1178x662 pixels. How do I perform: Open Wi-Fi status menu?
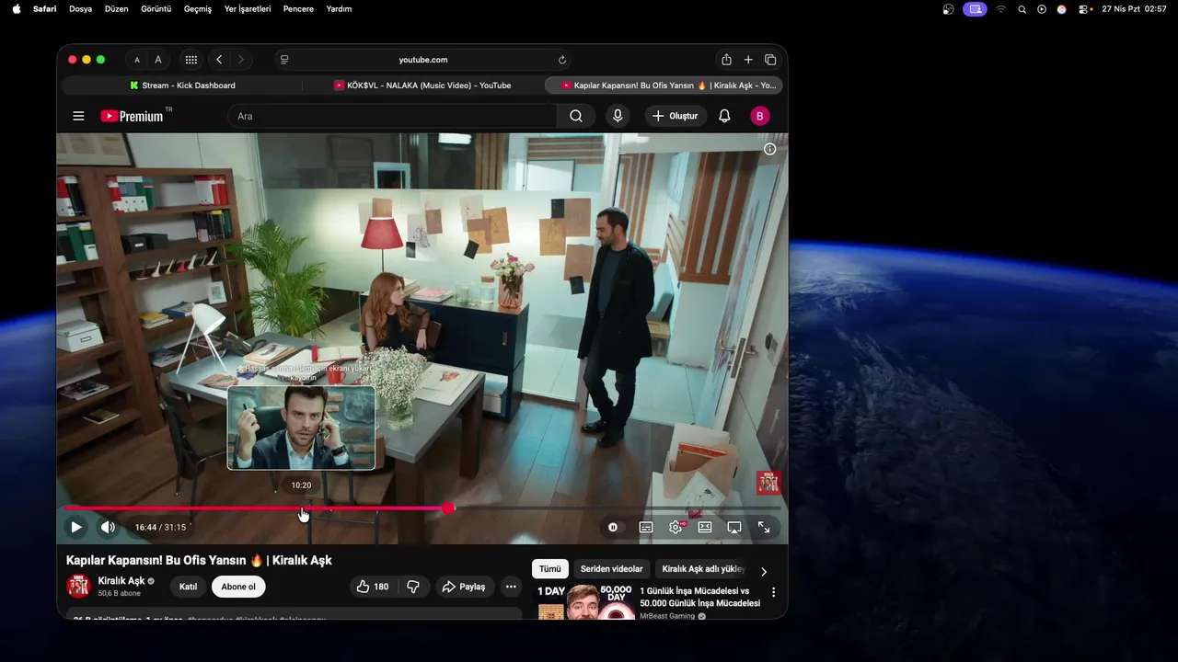click(1001, 8)
